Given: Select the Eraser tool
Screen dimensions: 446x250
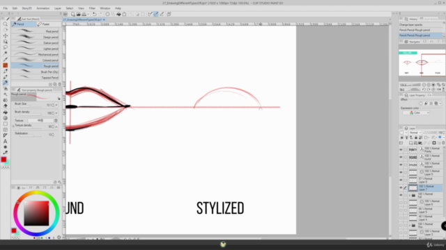Looking at the screenshot, I should pyautogui.click(x=5, y=106).
